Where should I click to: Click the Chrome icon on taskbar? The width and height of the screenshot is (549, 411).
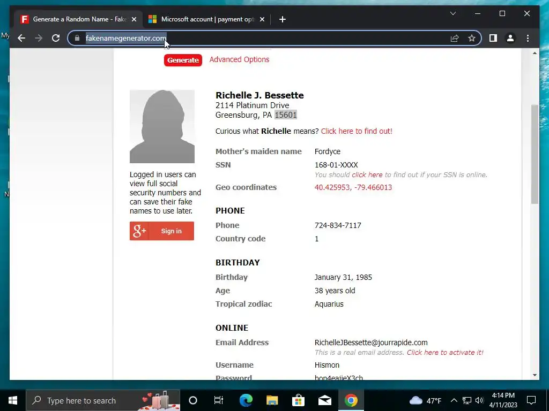coord(351,400)
